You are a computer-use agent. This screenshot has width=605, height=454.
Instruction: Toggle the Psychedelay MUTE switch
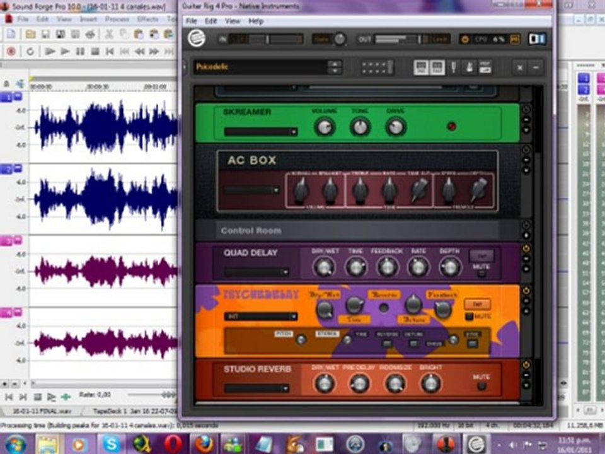click(x=469, y=317)
